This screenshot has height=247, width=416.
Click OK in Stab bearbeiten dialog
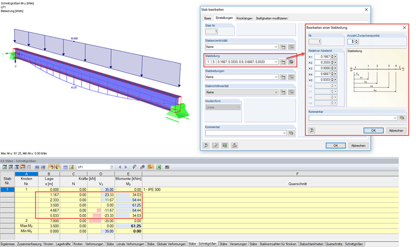coord(336,145)
